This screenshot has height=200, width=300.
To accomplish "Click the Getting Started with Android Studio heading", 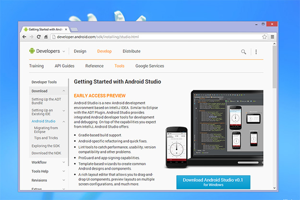I will [x=118, y=82].
